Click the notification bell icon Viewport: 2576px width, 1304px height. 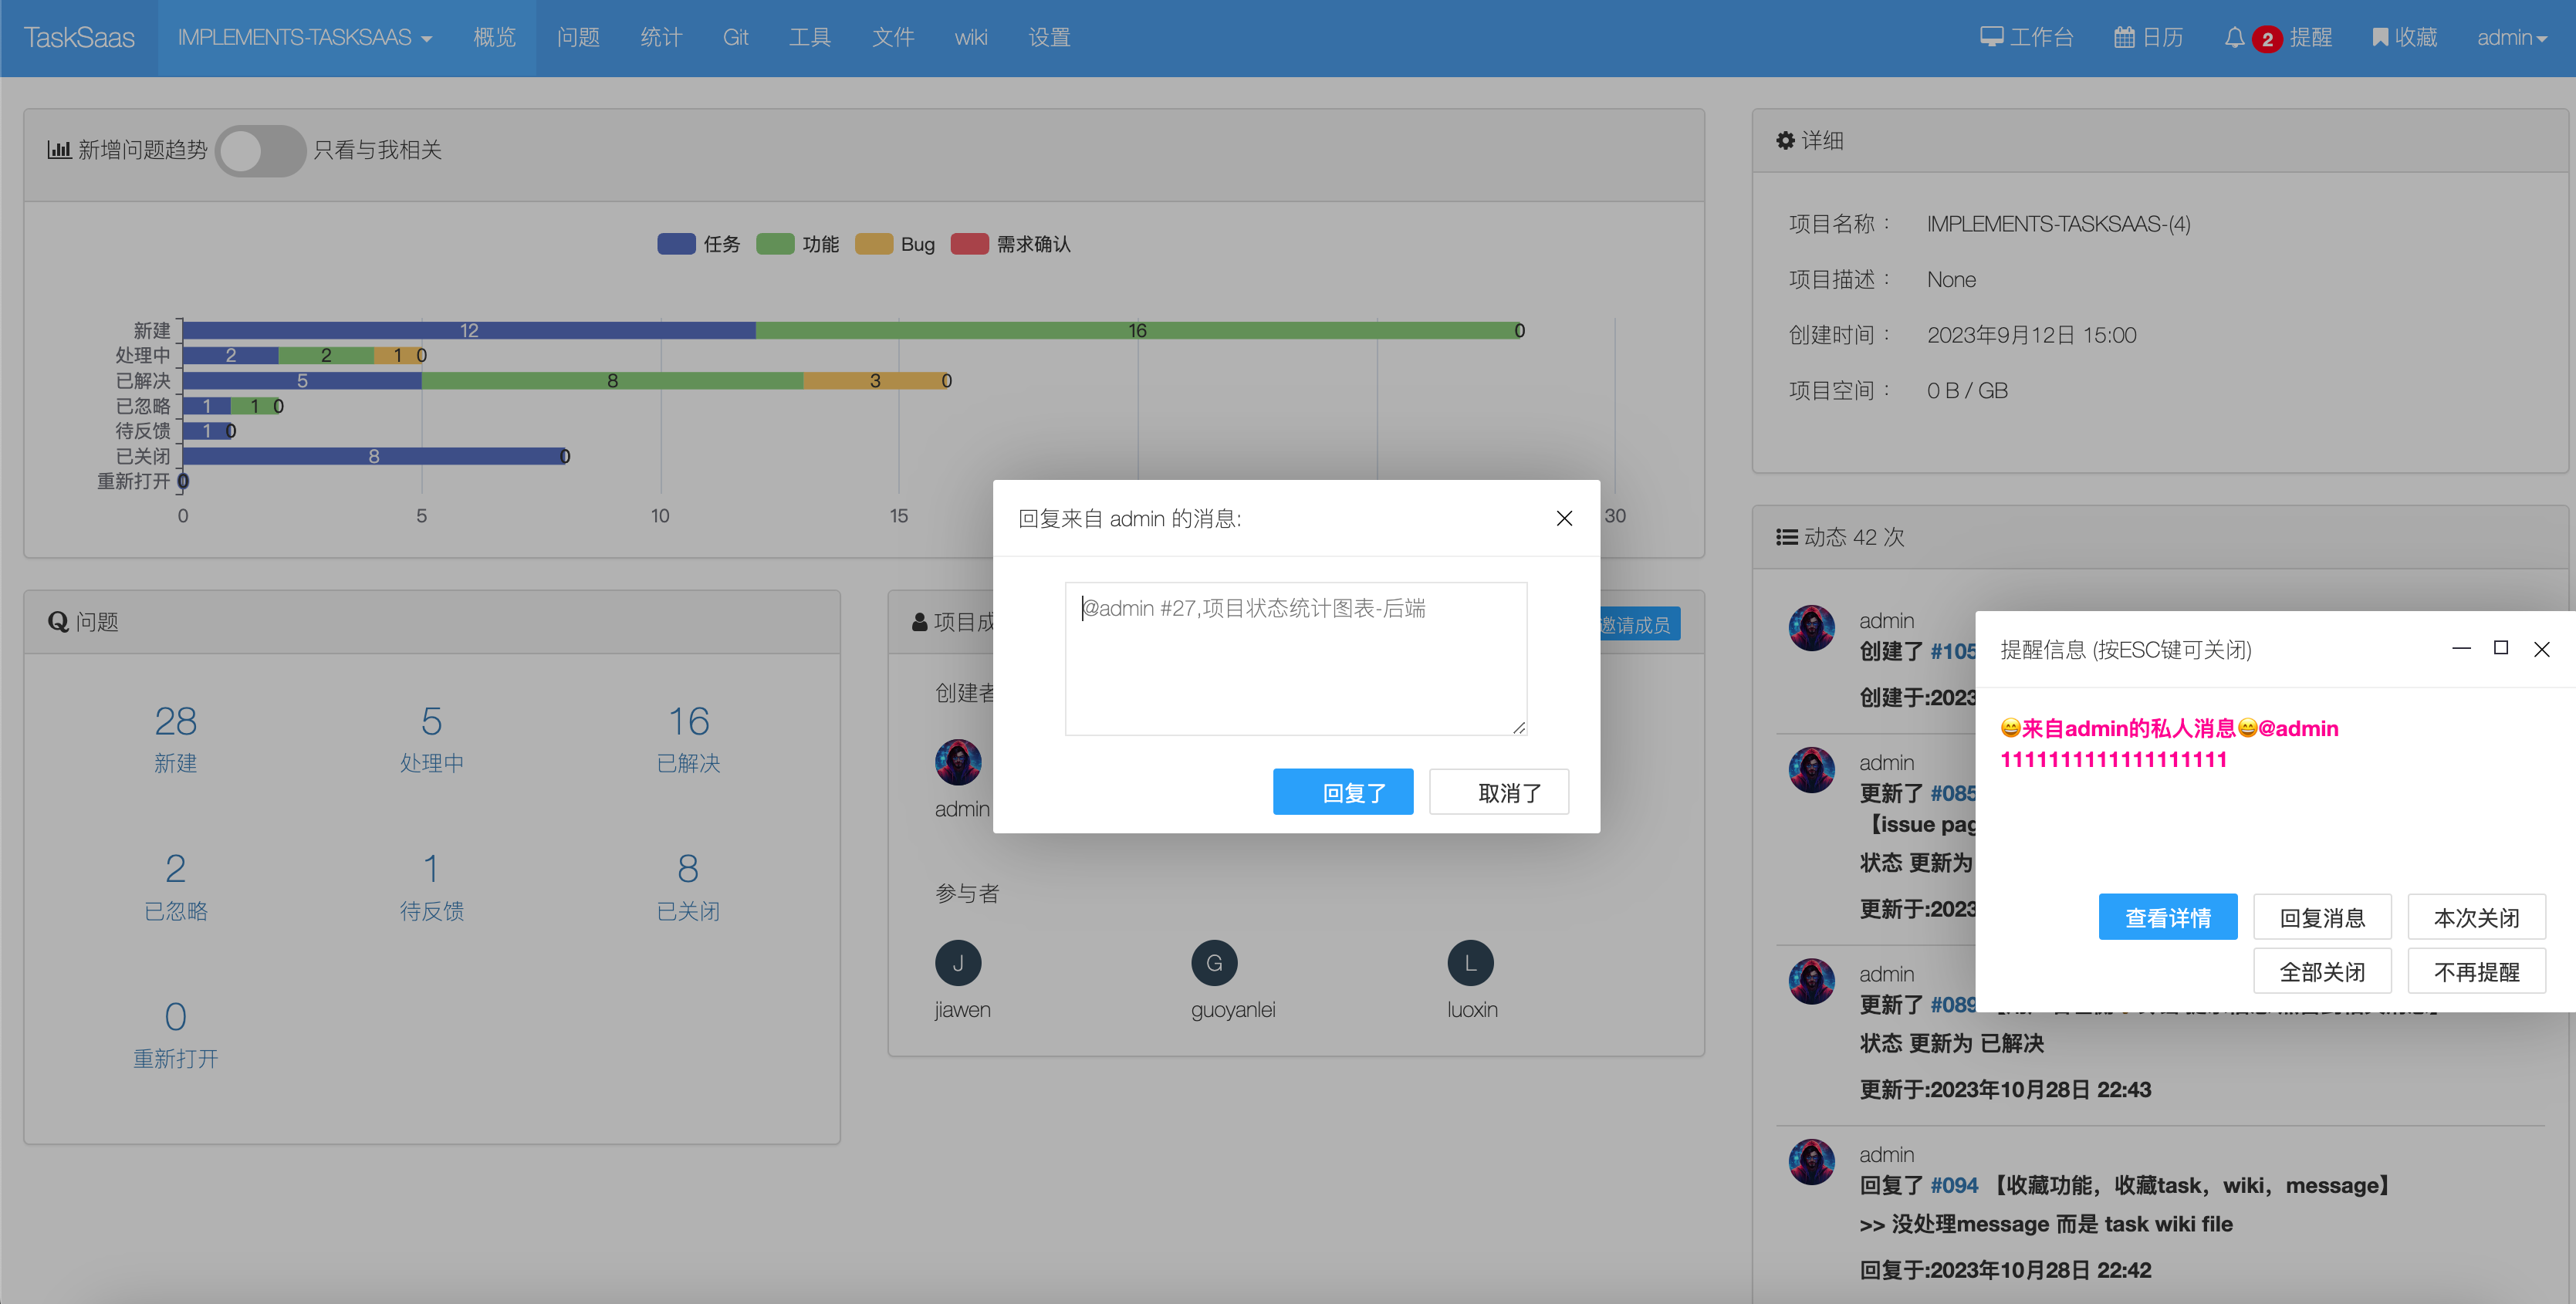2234,38
